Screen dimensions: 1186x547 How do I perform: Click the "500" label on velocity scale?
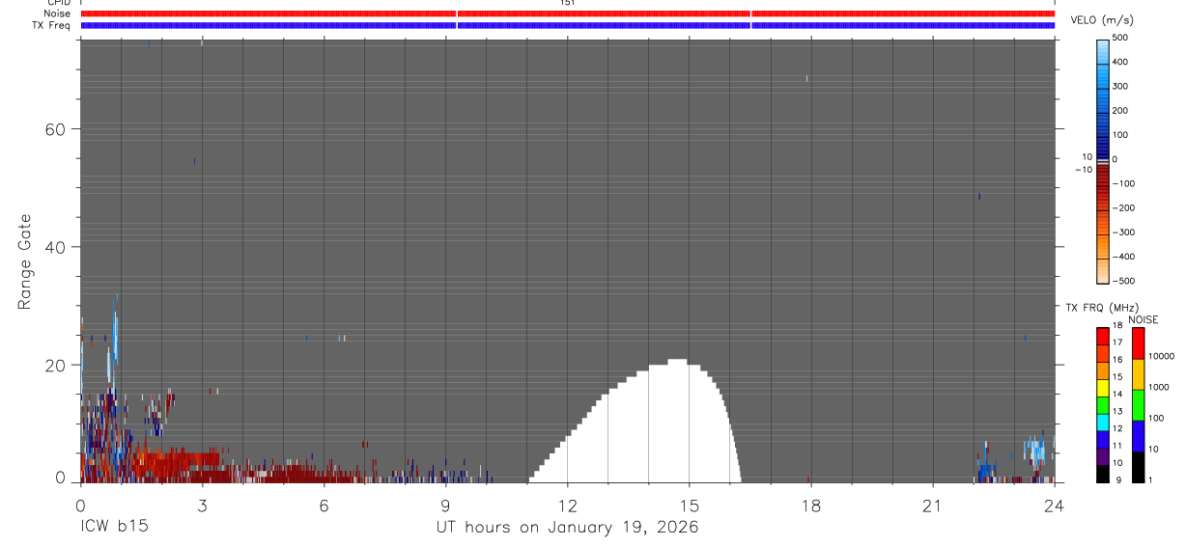pos(1120,38)
